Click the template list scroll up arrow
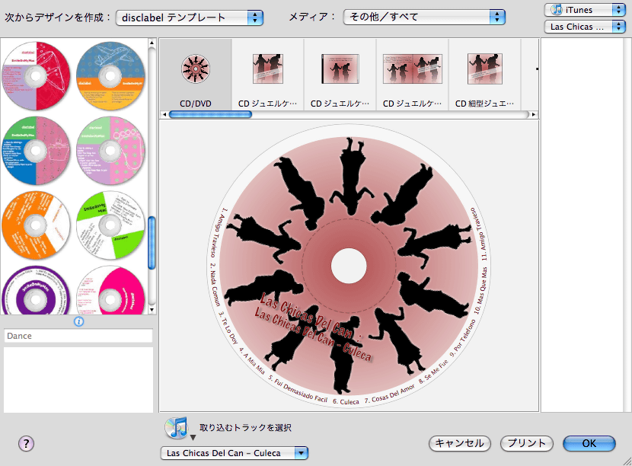This screenshot has width=632, height=466. (152, 43)
